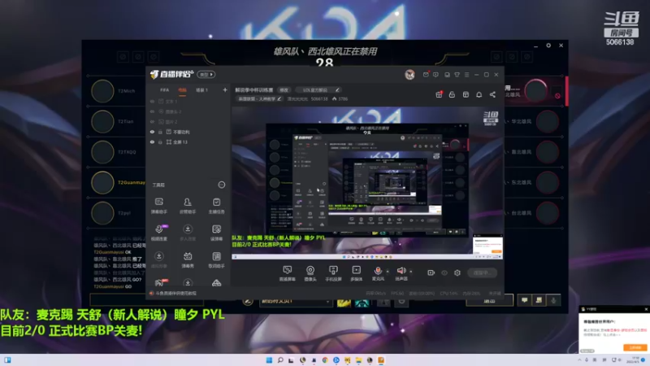
Task: Toggle the microphone icon in LoL client
Action: click(553, 300)
